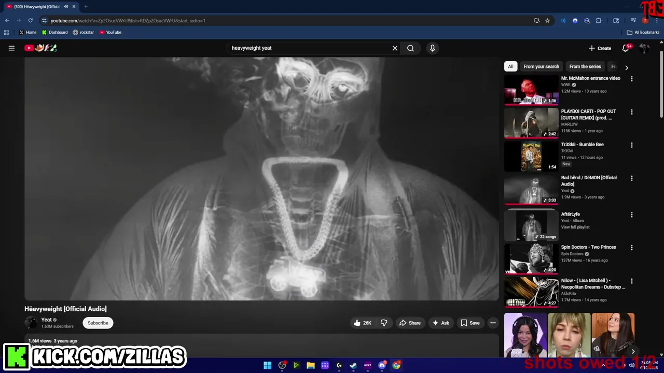Mute tab using speaker icon on tab
The height and width of the screenshot is (373, 664).
point(66,7)
